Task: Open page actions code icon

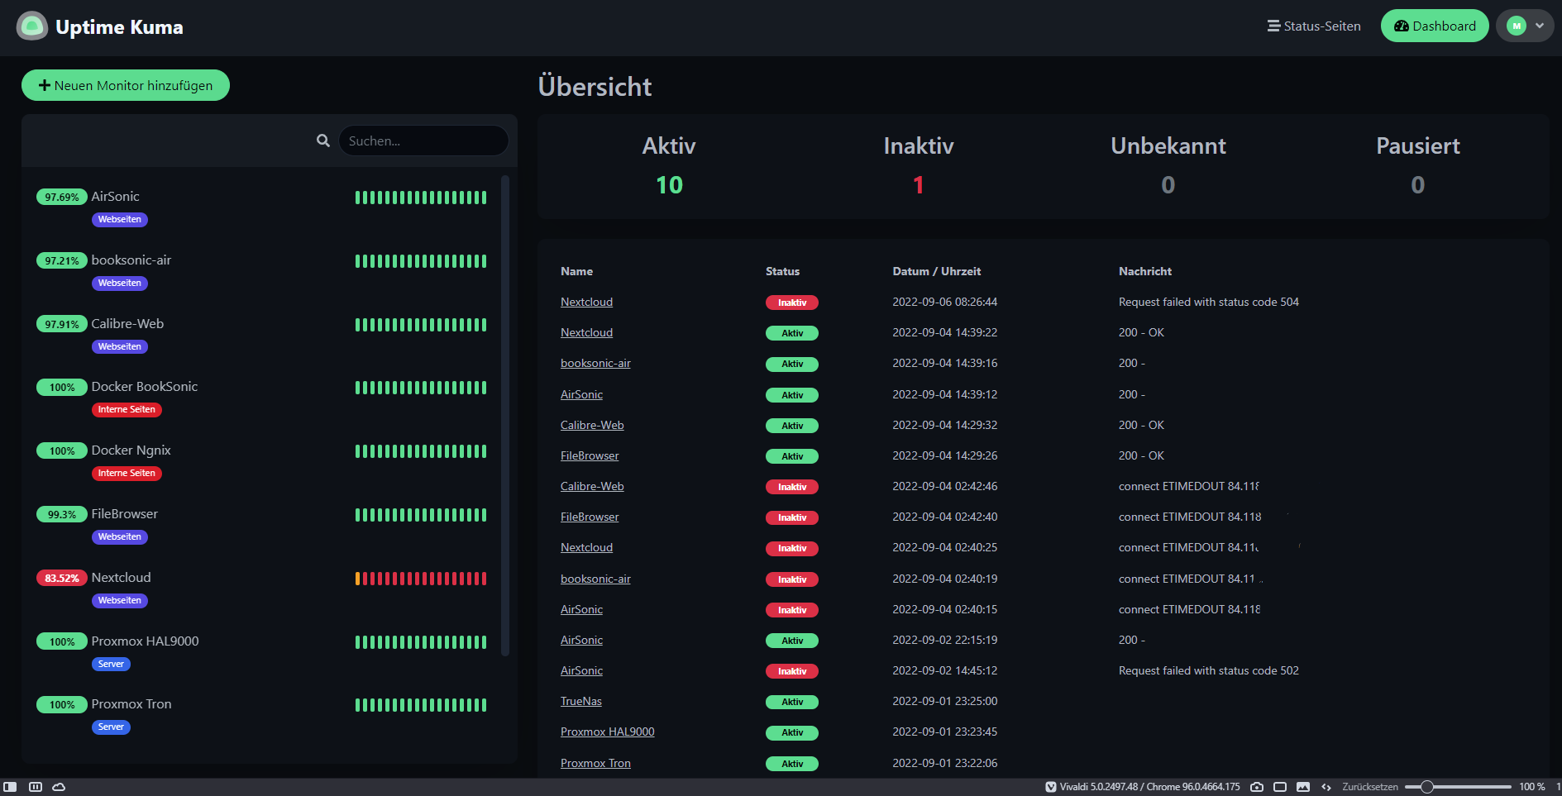Action: [x=1326, y=787]
